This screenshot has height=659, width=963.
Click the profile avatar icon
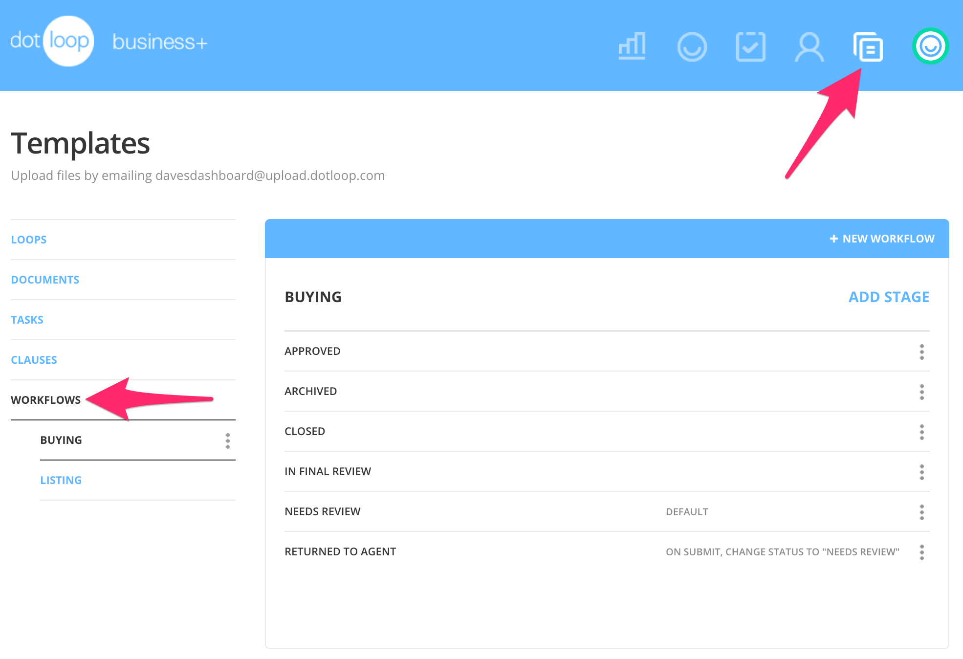929,47
